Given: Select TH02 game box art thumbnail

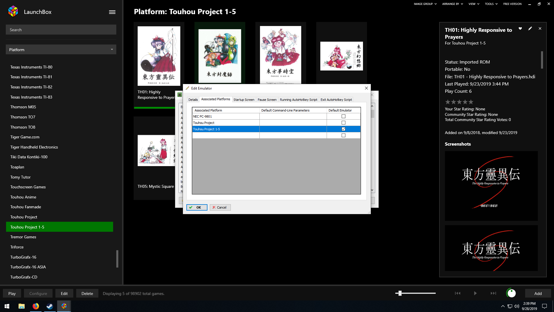Looking at the screenshot, I should (220, 56).
